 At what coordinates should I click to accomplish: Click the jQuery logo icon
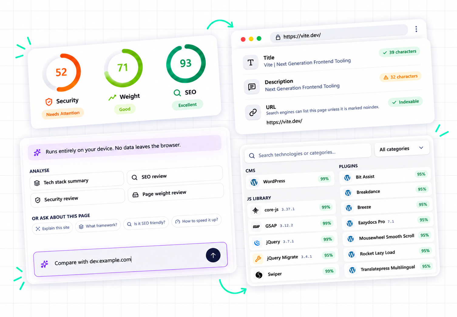257,242
